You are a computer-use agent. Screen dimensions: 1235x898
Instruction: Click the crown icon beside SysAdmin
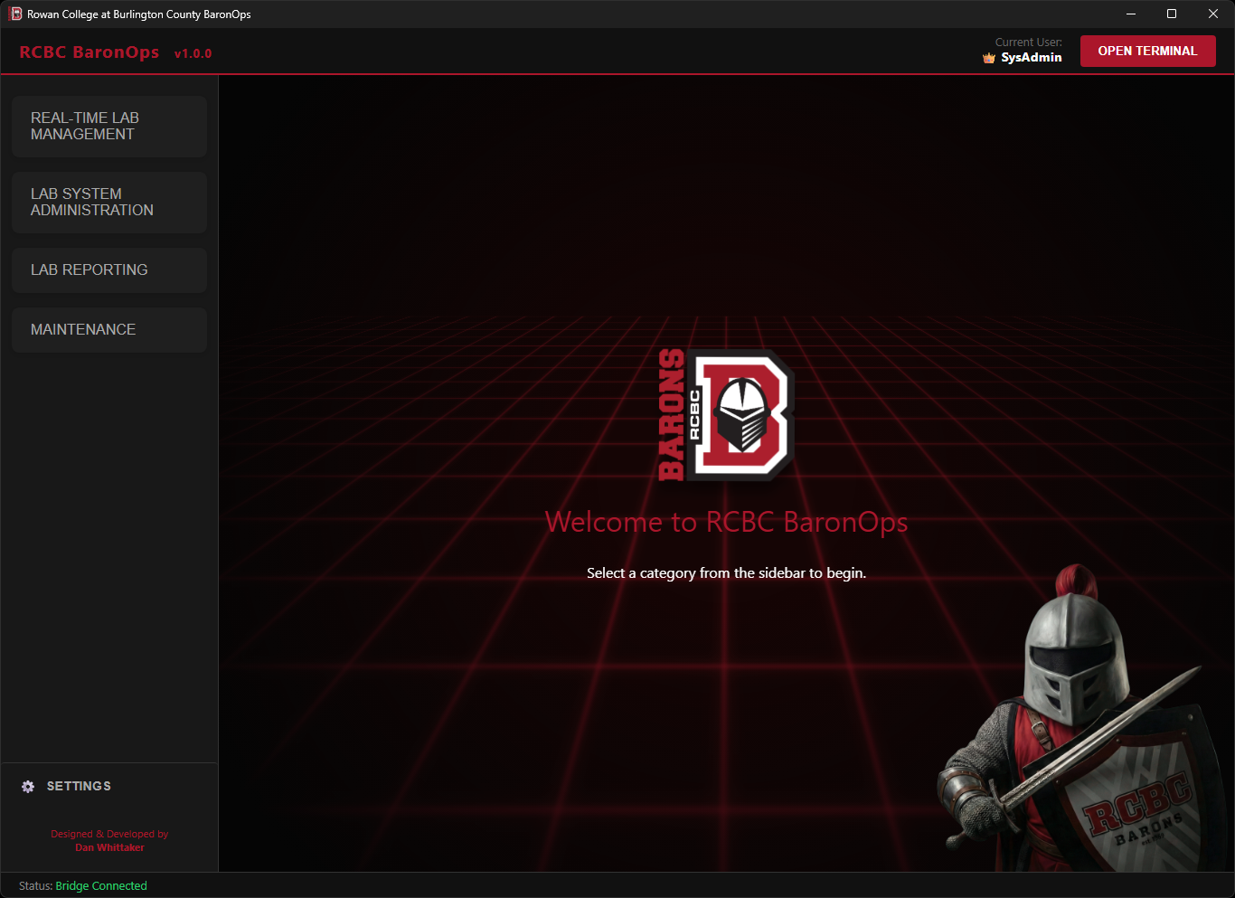coord(988,57)
